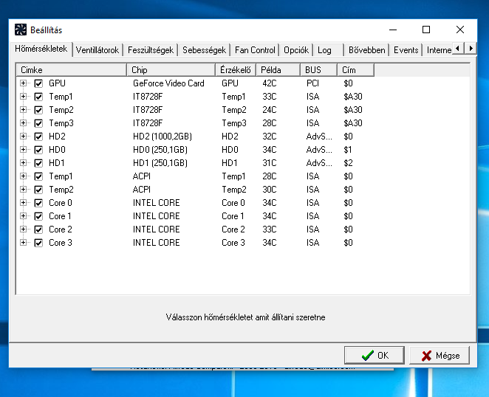Viewport: 489px width, 397px height.
Task: Click the Cím column header
Action: (x=355, y=70)
